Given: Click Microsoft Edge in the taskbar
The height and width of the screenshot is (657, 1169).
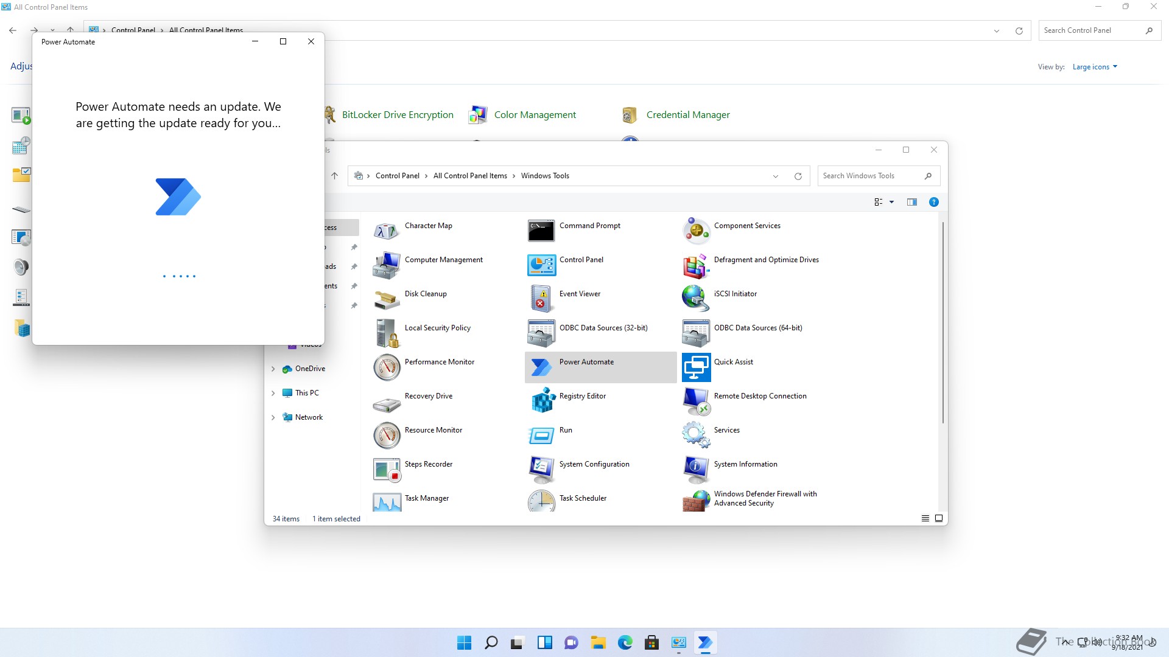Looking at the screenshot, I should (x=625, y=642).
